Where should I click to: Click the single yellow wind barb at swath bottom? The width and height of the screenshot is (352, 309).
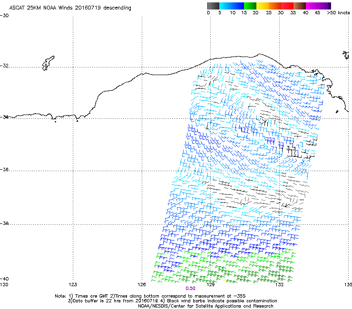[x=224, y=280]
